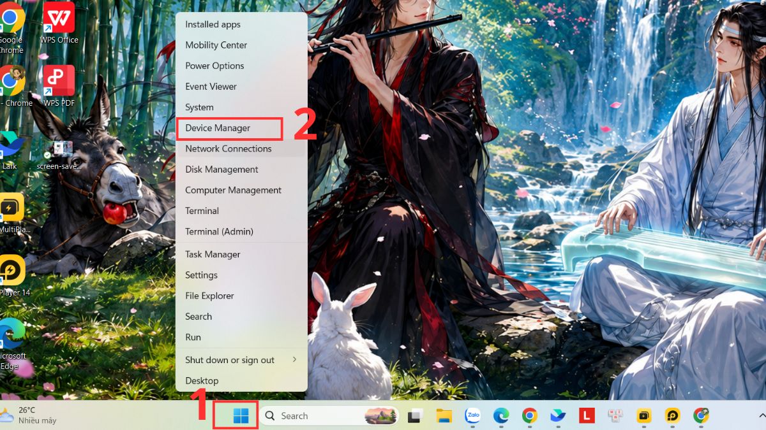
Task: Open Installed apps from the menu
Action: pyautogui.click(x=241, y=24)
